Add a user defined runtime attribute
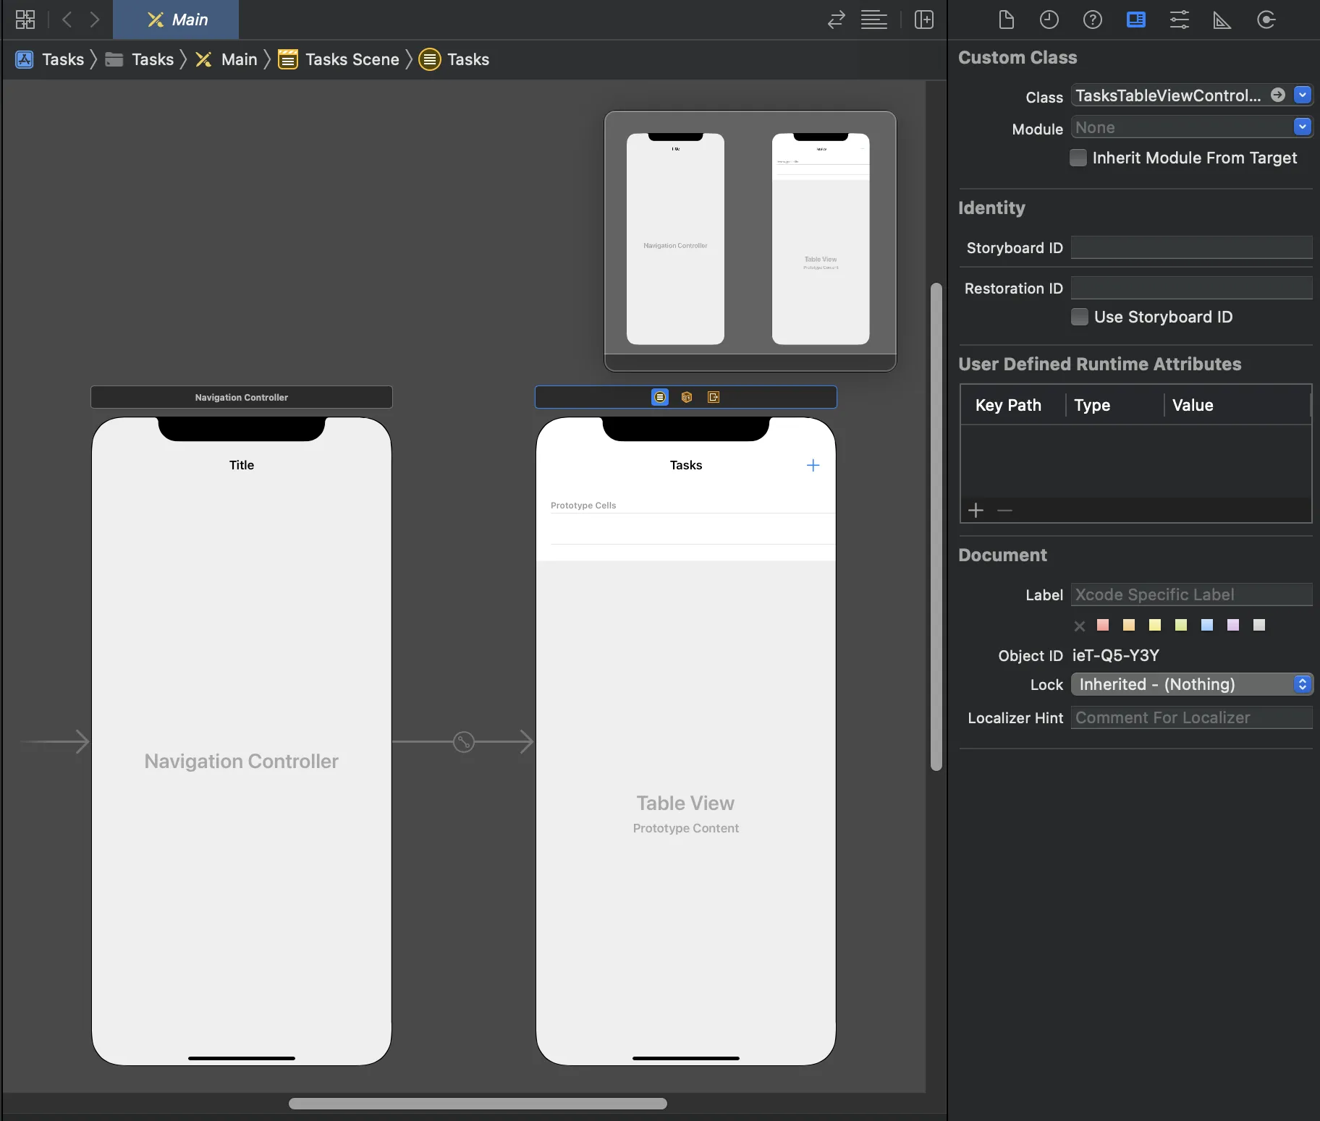Viewport: 1320px width, 1121px height. click(x=976, y=511)
